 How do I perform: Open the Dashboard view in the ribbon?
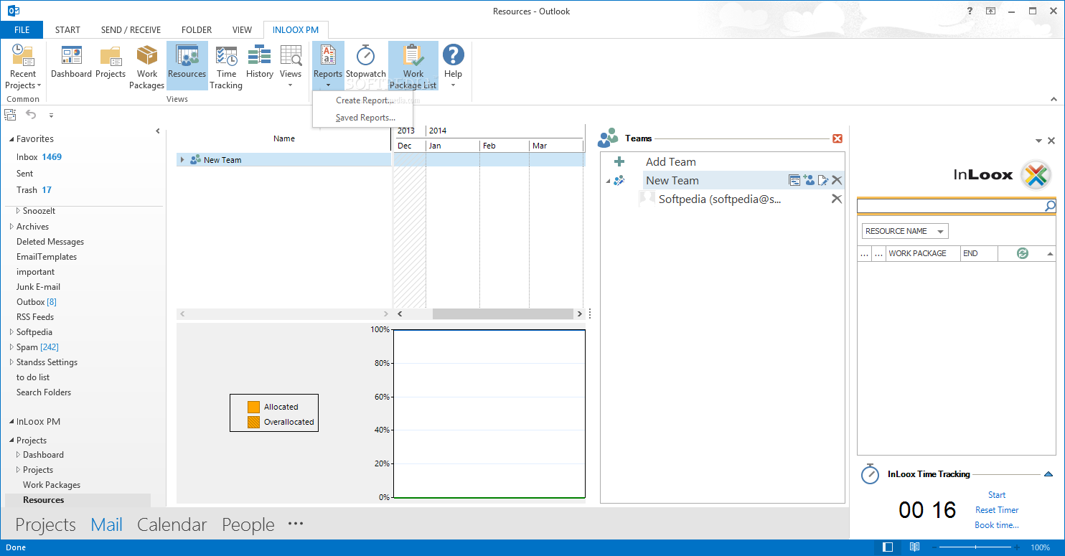click(x=71, y=61)
